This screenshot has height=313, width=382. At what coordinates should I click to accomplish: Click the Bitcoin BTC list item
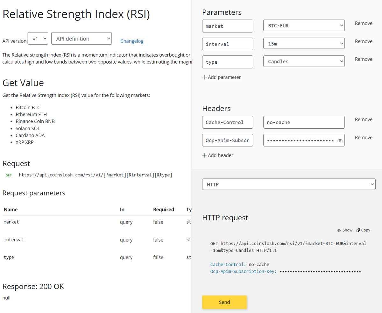tap(28, 107)
